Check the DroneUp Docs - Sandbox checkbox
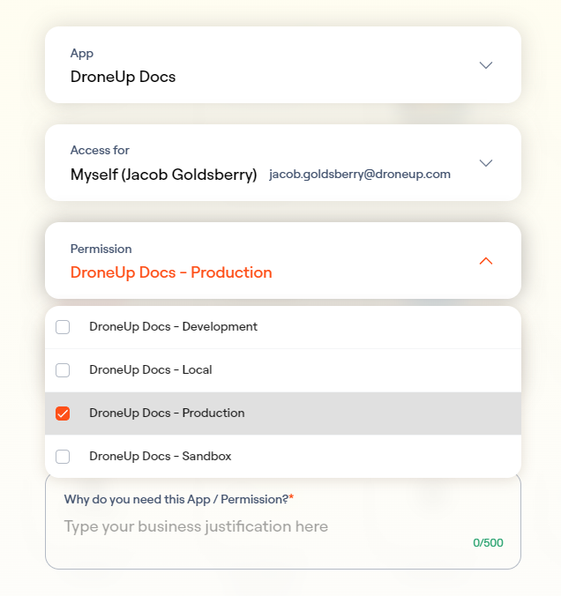 pyautogui.click(x=63, y=456)
